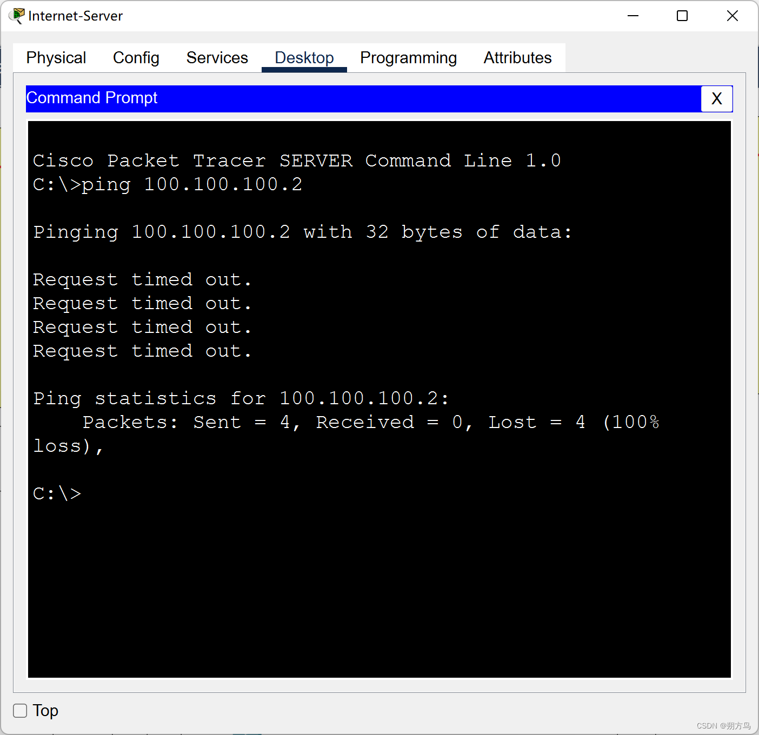The width and height of the screenshot is (759, 735).
Task: Go to the Programming tab
Action: [409, 58]
